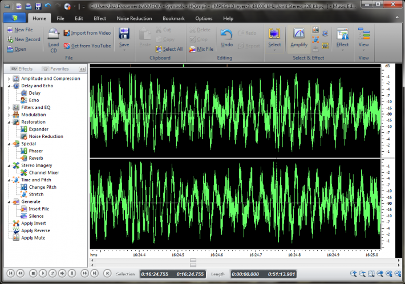Pause the audio playback
This screenshot has height=284, width=405.
[x=72, y=273]
